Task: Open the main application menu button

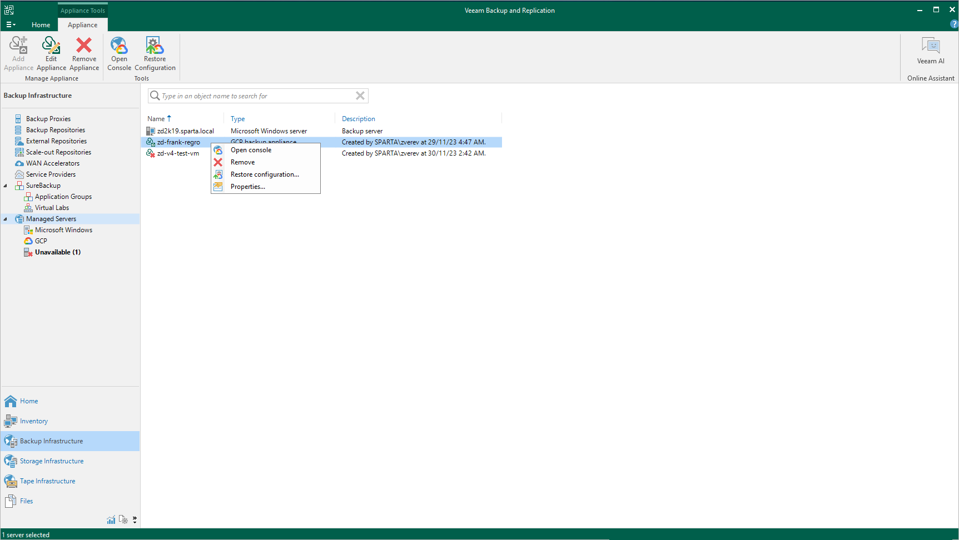Action: (11, 25)
